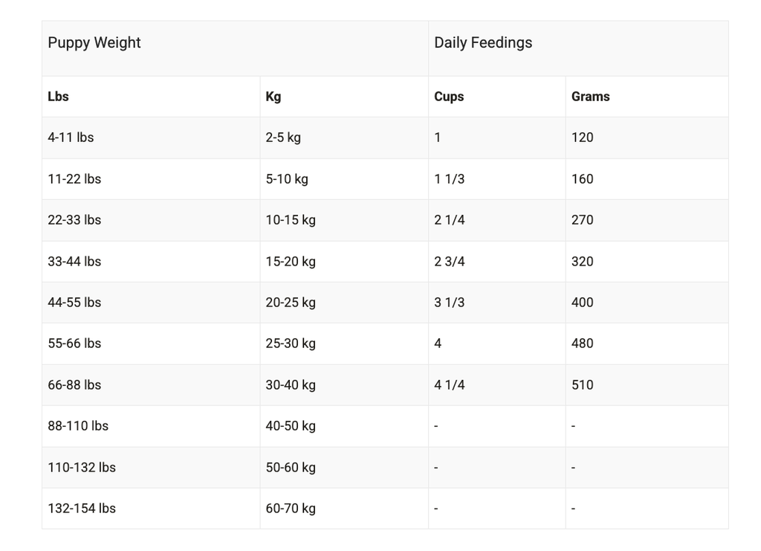The image size is (761, 551).
Task: Select the 88-110 lbs weight cell
Action: 78,426
